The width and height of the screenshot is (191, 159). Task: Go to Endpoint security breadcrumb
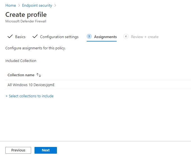37,5
